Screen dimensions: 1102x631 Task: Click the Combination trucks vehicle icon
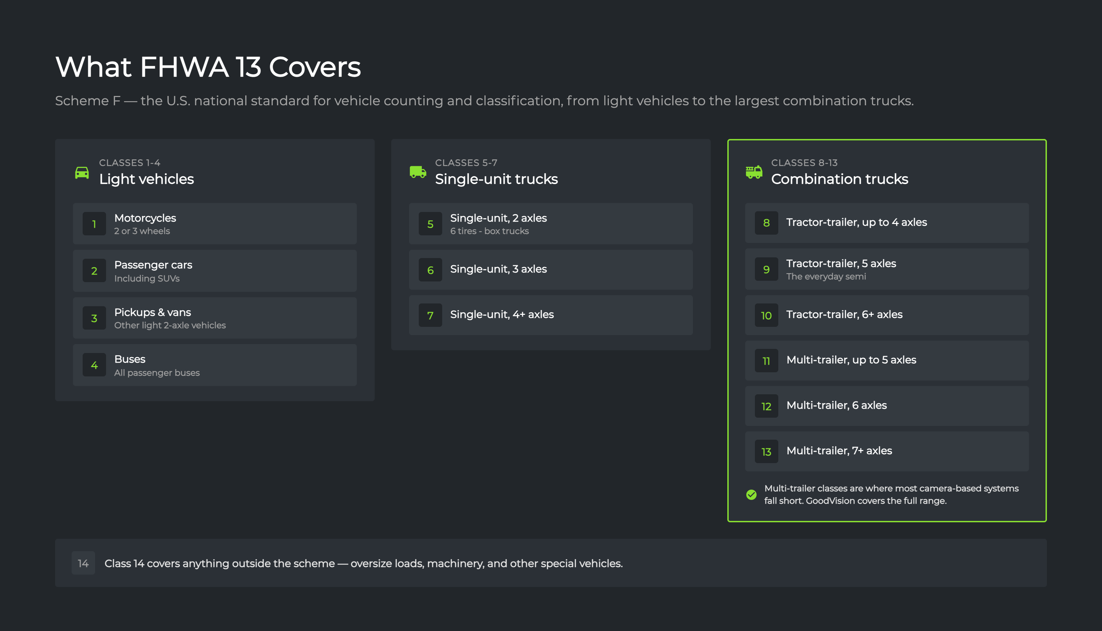[x=754, y=172]
